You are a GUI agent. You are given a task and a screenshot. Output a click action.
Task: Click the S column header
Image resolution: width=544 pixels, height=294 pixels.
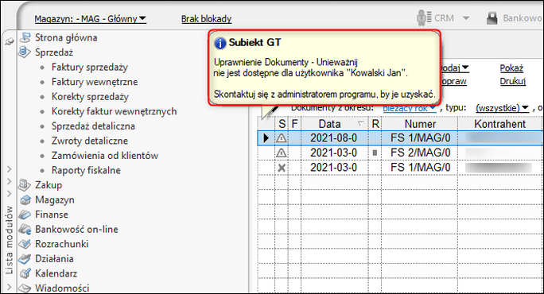pyautogui.click(x=282, y=124)
